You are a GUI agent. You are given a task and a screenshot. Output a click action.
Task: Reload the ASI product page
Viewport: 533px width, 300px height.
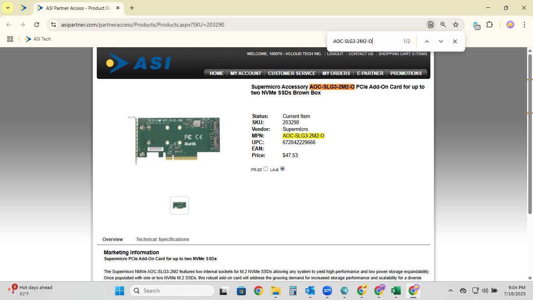click(x=37, y=25)
